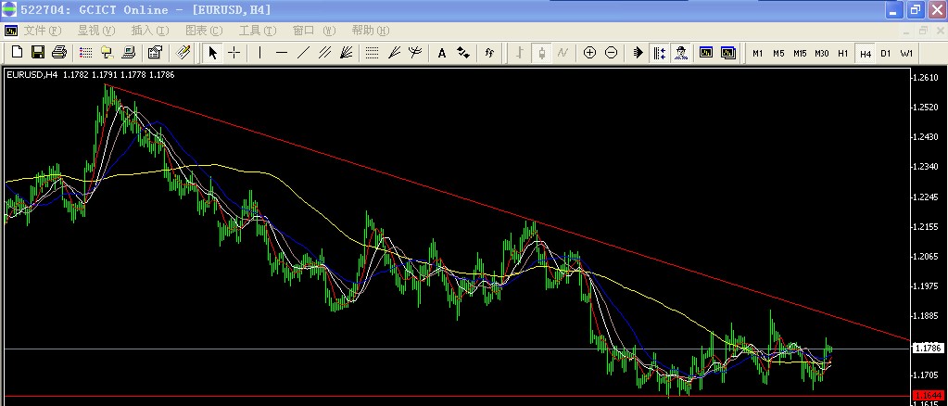Select the trendline drawing tool
Image resolution: width=948 pixels, height=406 pixels.
[303, 53]
